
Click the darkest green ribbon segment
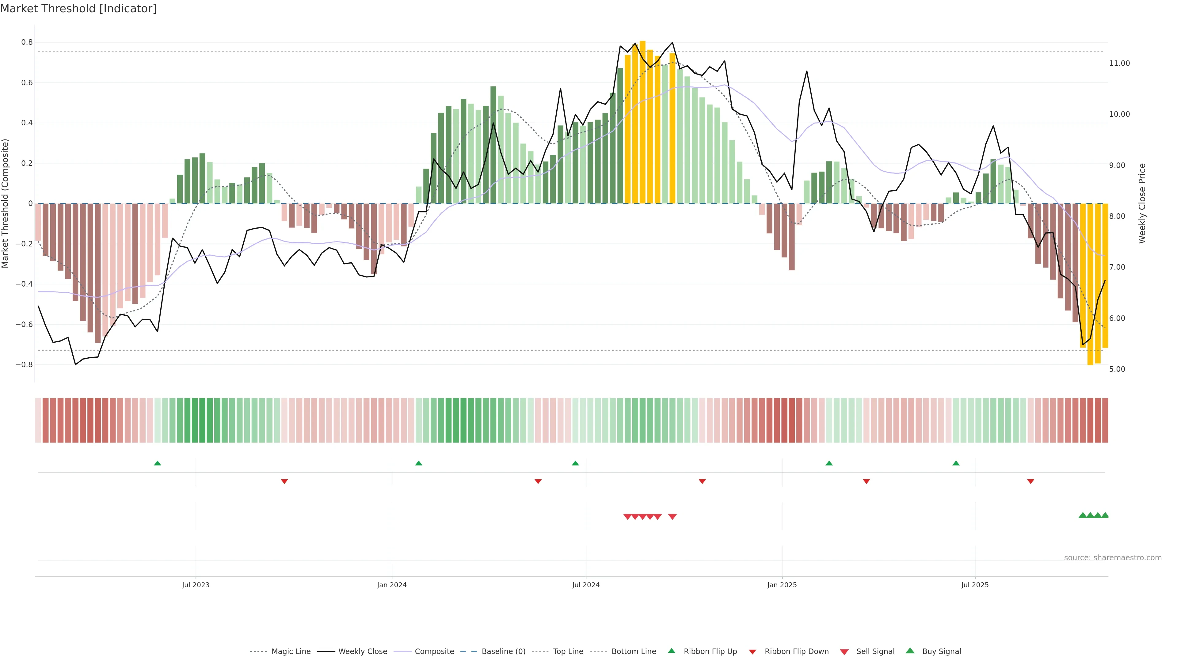pyautogui.click(x=202, y=420)
